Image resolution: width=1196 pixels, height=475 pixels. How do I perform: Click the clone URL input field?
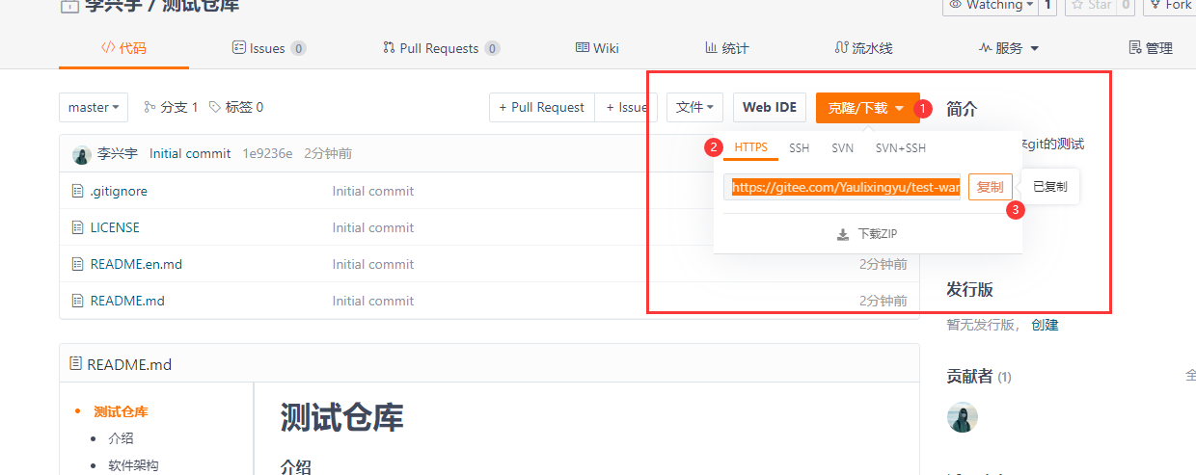(844, 187)
